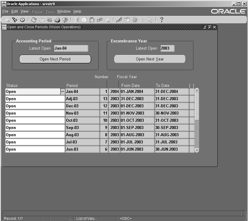Click the Status field for Adj-03

click(35, 99)
